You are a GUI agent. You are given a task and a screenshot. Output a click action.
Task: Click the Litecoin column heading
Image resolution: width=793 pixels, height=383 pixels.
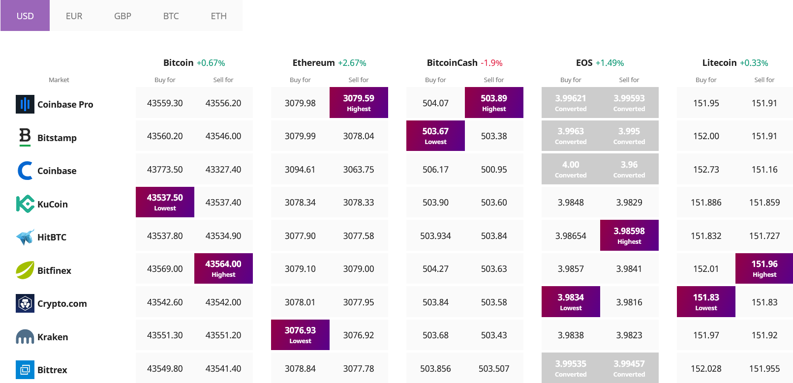[719, 62]
